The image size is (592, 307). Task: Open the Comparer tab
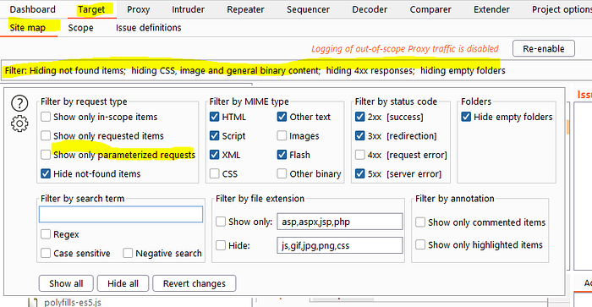coord(430,9)
